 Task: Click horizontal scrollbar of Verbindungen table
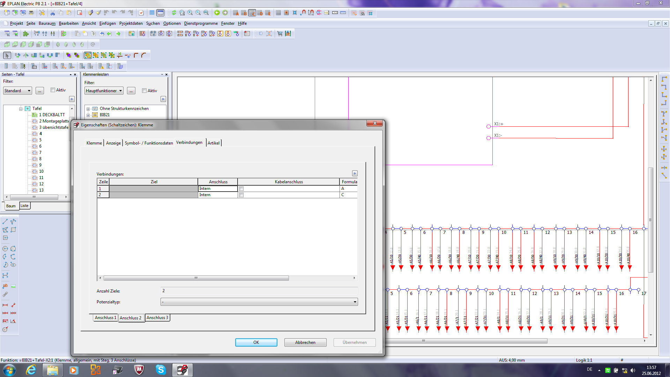point(196,278)
